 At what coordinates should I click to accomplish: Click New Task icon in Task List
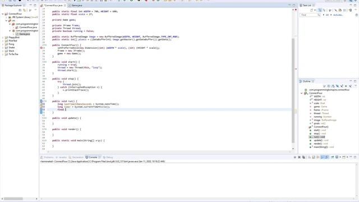(x=312, y=10)
